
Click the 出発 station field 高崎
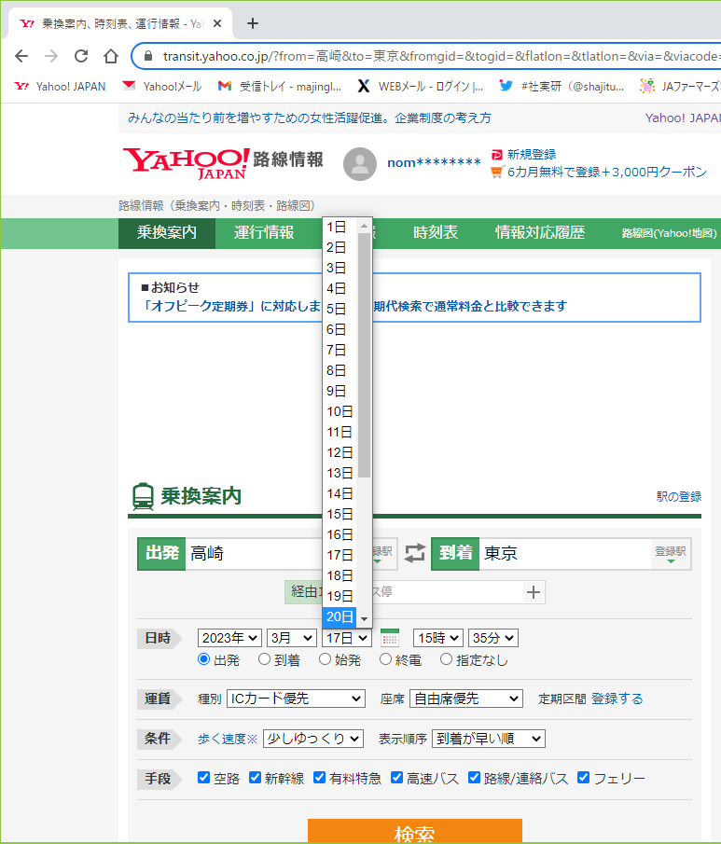tap(253, 553)
